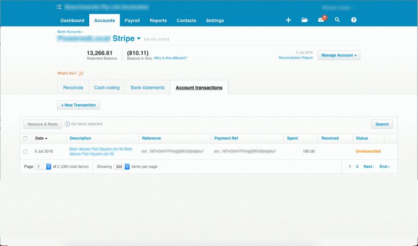Click the search magnifier icon in header
Viewport: 418px width, 246px height.
click(x=337, y=20)
